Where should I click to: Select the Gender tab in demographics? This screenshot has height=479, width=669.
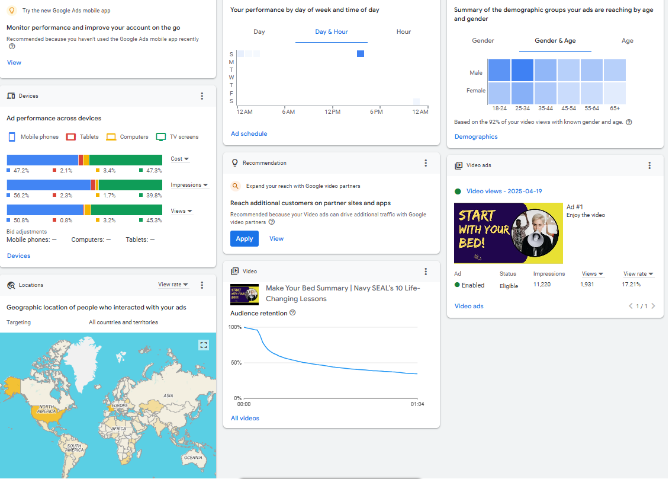pos(483,41)
